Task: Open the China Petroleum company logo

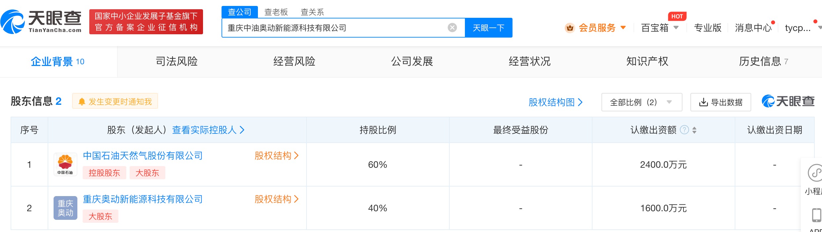Action: [65, 164]
